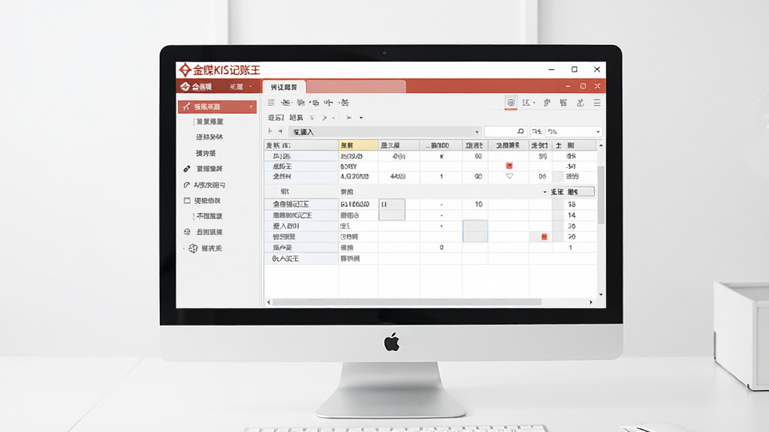
Task: Open the small combo box right of search
Action: 573,131
